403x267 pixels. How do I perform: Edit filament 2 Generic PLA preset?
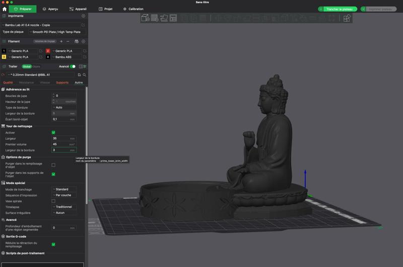coord(85,51)
